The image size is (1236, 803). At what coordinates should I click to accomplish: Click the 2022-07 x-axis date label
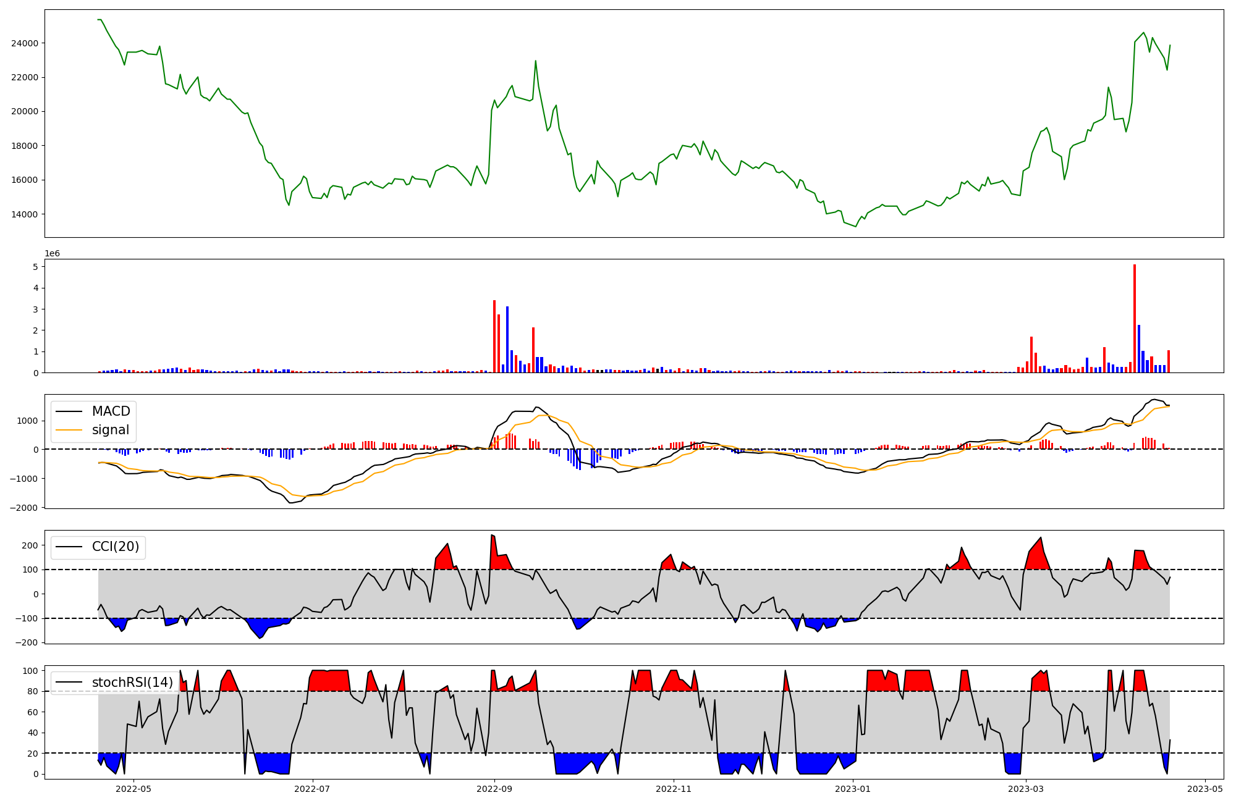pyautogui.click(x=313, y=788)
